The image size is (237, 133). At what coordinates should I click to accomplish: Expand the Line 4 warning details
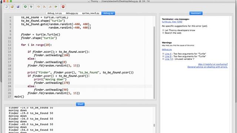163,54
